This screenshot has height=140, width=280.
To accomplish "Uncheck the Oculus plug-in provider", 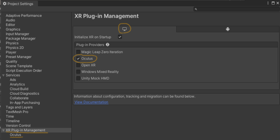I will pyautogui.click(x=78, y=58).
